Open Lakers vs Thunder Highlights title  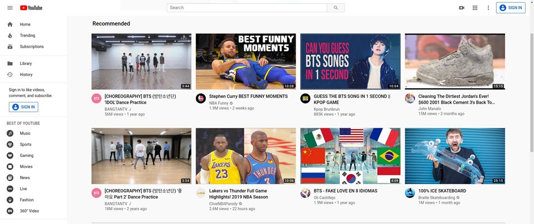tap(239, 194)
